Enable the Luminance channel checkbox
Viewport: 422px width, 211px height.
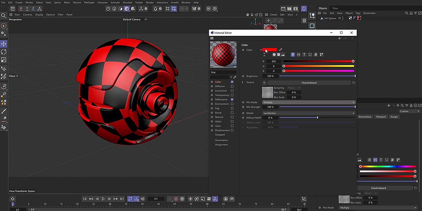[232, 91]
